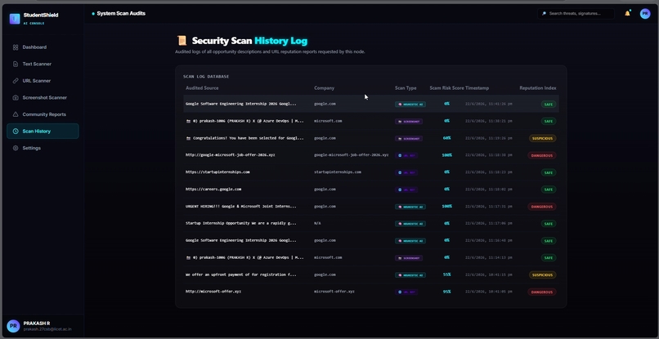Click 100% score in URGENT HIRING row
Image resolution: width=659 pixels, height=339 pixels.
point(446,207)
